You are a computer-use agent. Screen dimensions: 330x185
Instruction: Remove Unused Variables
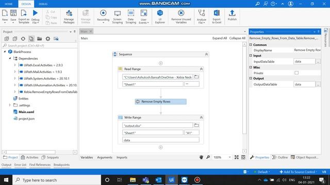(x=181, y=16)
